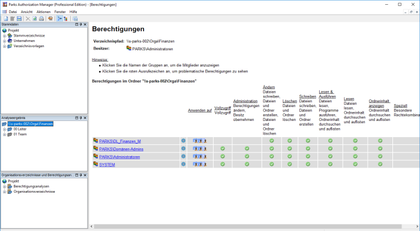Pin the Stammdaten panel
Viewport: 420px width, 231px height.
pos(81,25)
